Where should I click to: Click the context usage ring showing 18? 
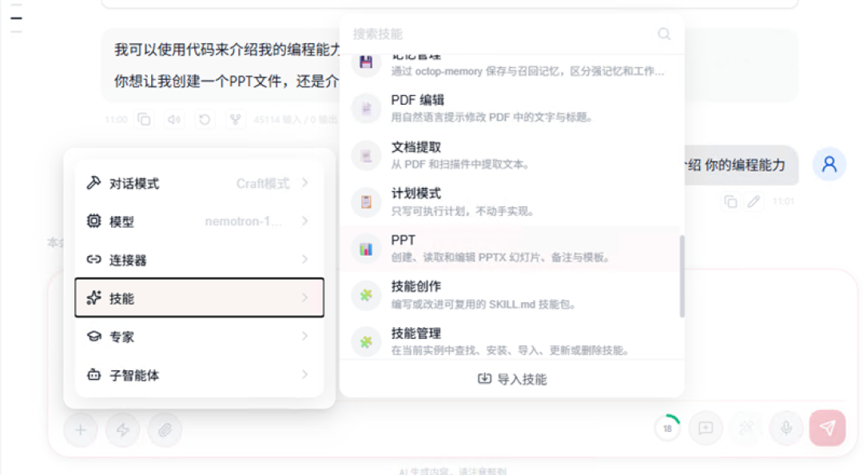point(667,428)
